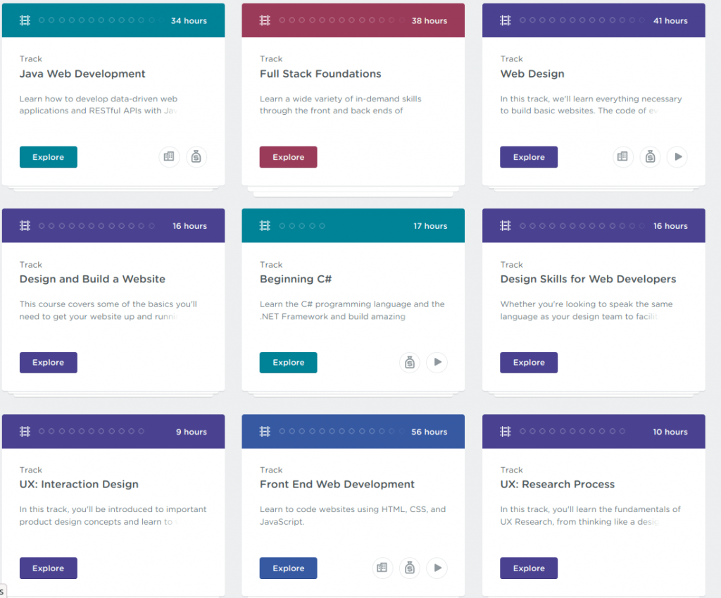
Task: Open the UX: Interaction Design track title
Action: click(79, 485)
